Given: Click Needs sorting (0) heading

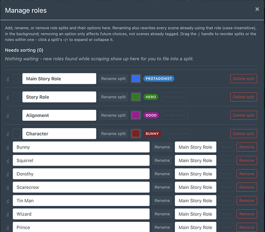Looking at the screenshot, I should pos(24,50).
